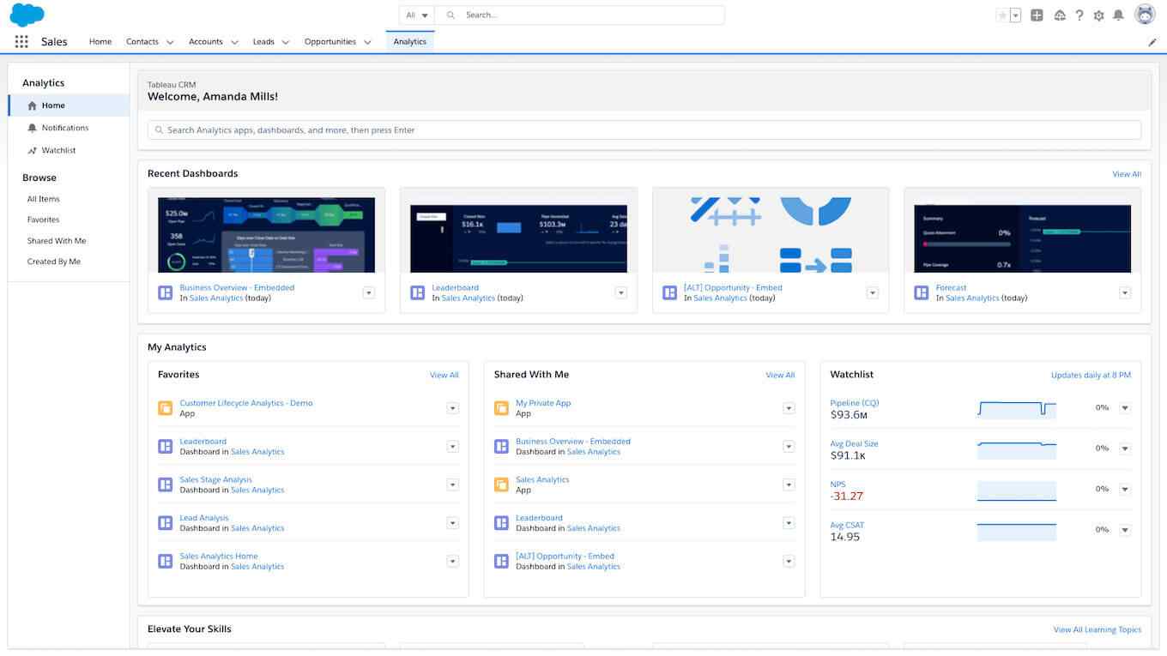This screenshot has height=656, width=1167.
Task: Expand the Leads tab chevron
Action: [x=285, y=42]
